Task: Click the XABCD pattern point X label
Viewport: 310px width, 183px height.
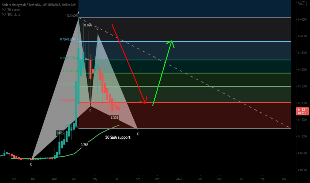Action: click(x=31, y=164)
